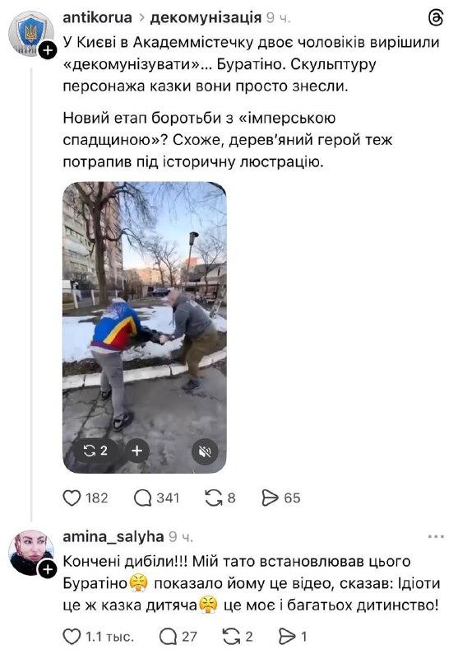Like the antikorua post heart icon
This screenshot has width=458, height=659.
72,498
